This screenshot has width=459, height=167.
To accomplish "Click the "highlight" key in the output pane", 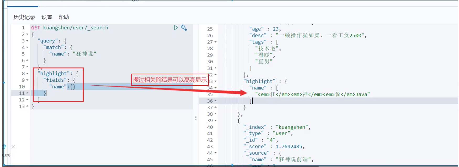I will tap(259, 81).
